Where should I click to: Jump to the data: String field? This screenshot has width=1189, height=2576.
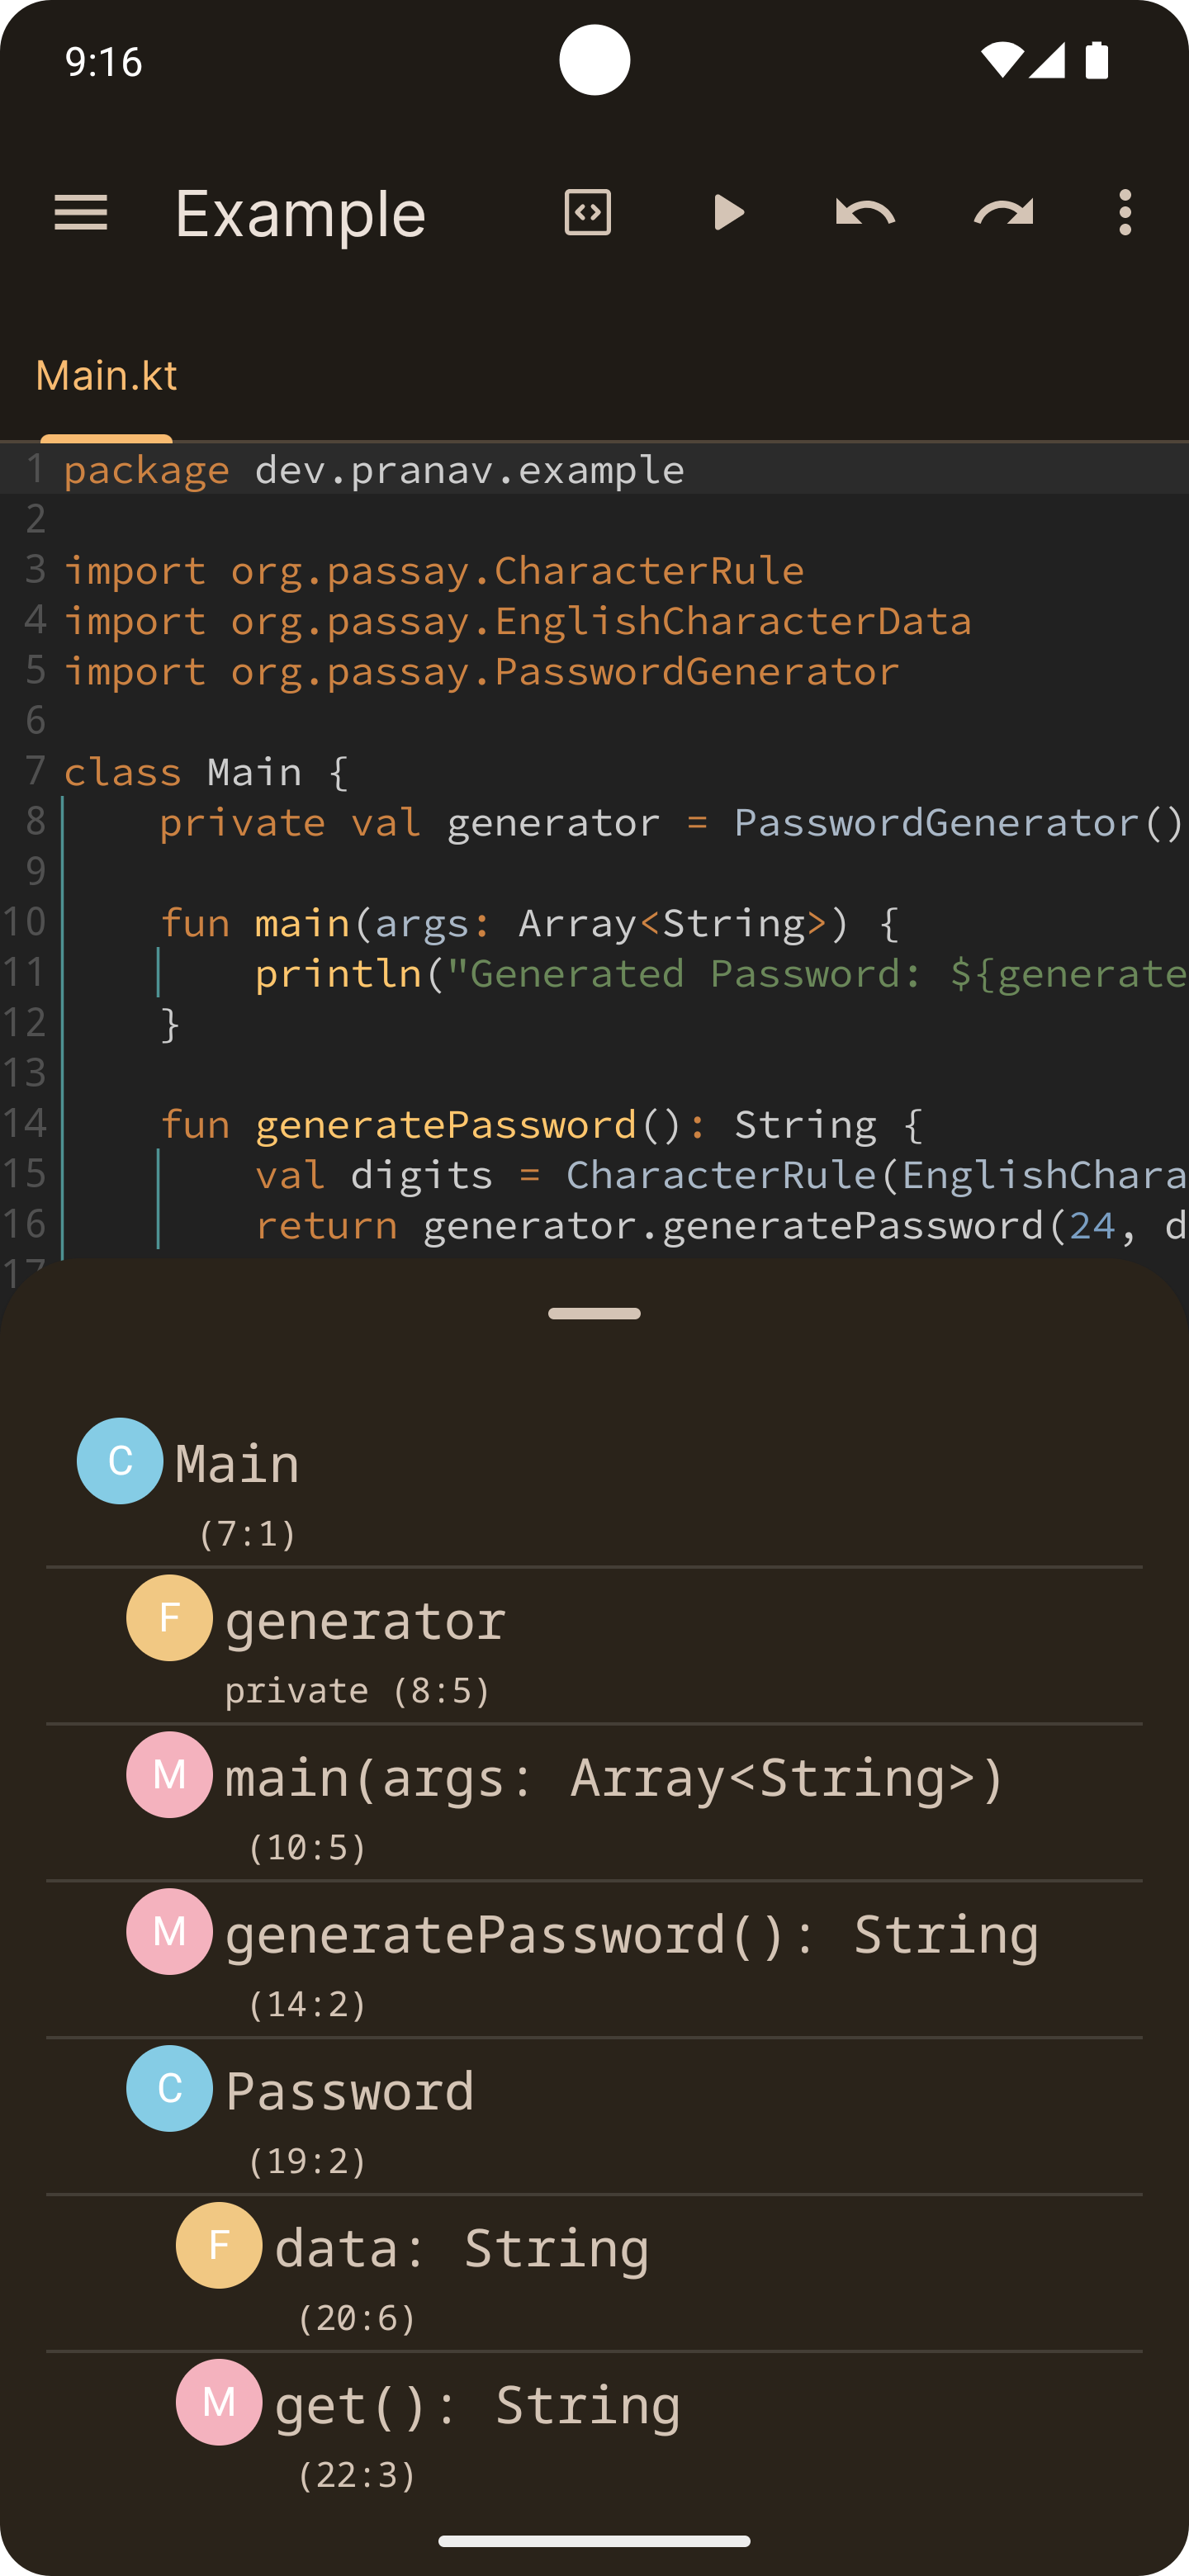pos(594,2274)
